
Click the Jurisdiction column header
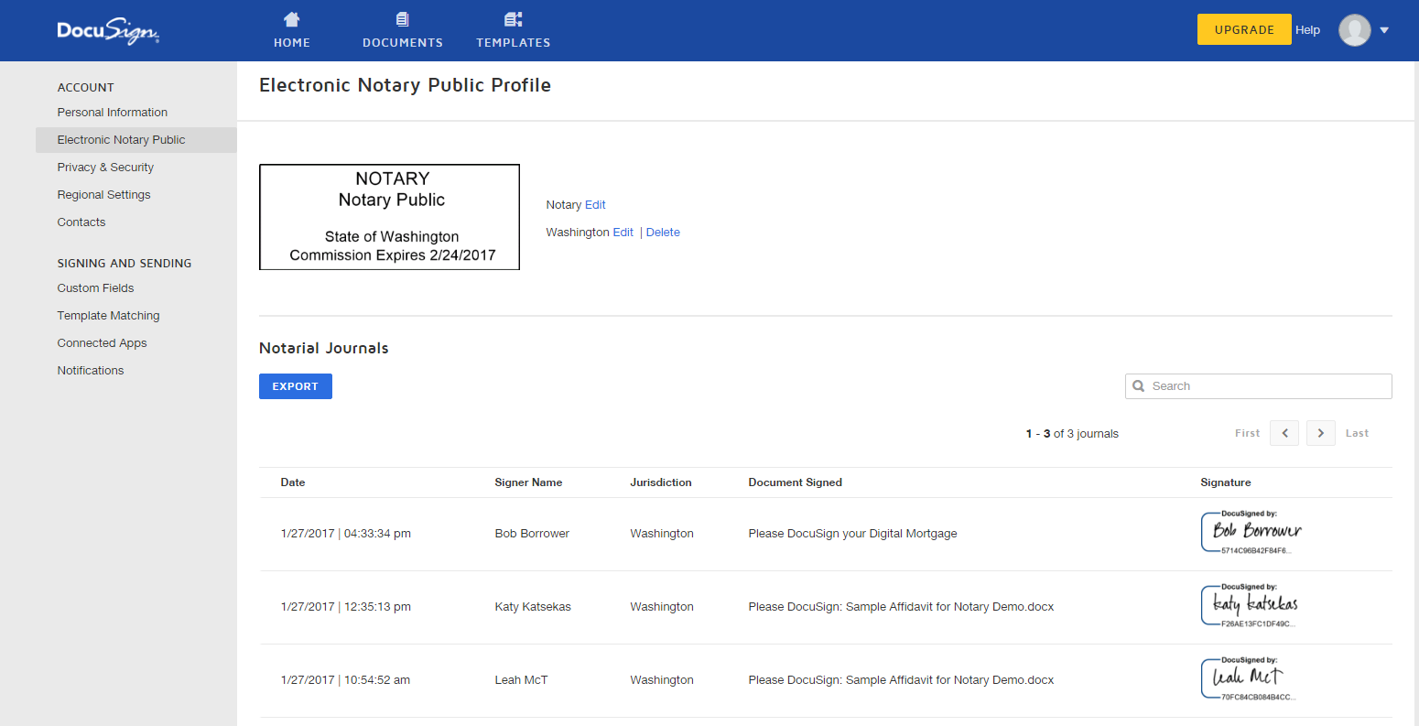(x=661, y=482)
